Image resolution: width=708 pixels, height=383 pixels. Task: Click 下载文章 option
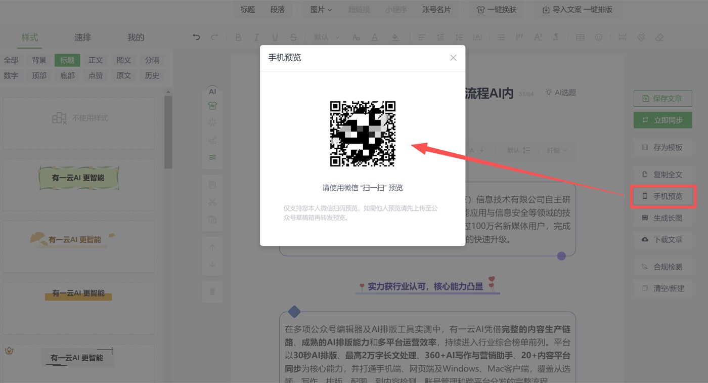(x=662, y=239)
